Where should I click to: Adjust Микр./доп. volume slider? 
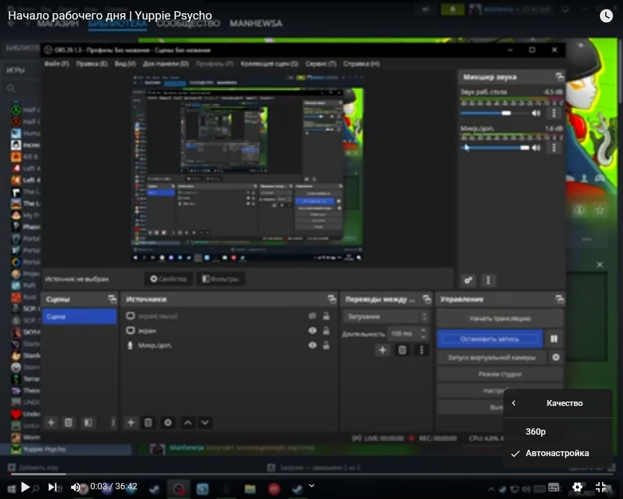(494, 148)
